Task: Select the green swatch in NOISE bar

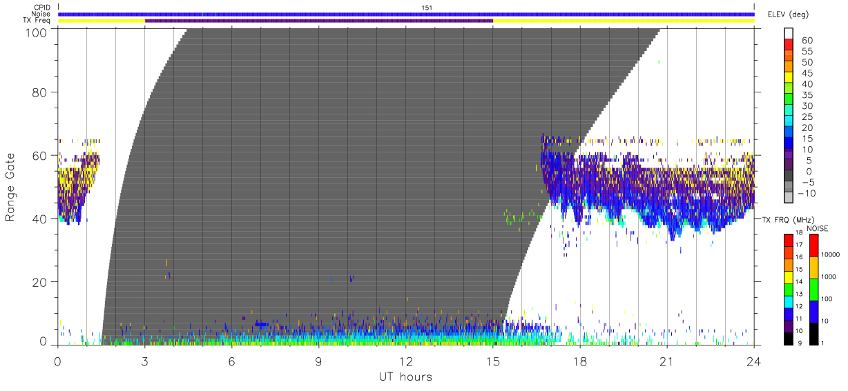Action: point(813,290)
